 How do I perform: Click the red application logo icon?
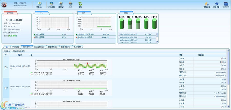(x=4, y=5)
